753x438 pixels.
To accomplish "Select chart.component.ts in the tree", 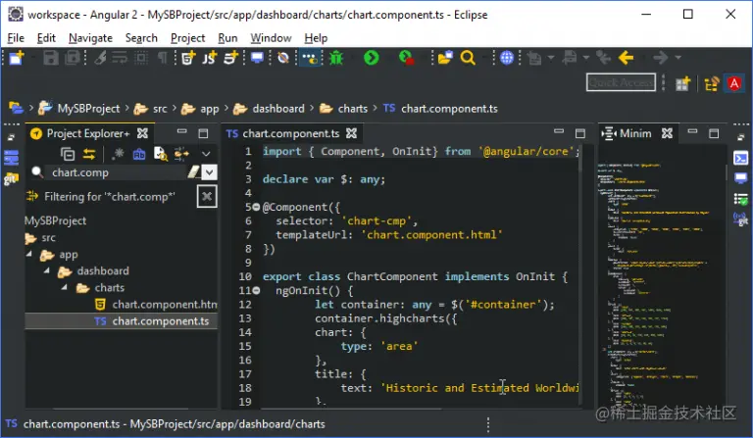I will 121,321.
